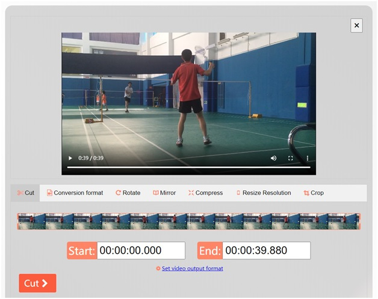Click the End time input field

coord(267,250)
